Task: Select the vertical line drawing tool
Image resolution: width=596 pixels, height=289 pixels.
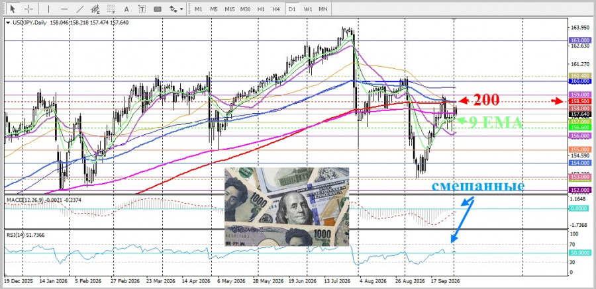Action: (48, 9)
